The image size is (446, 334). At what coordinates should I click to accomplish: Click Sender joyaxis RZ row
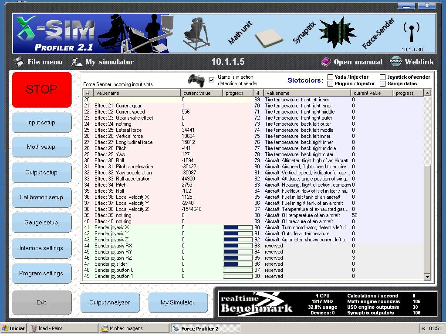click(x=168, y=258)
